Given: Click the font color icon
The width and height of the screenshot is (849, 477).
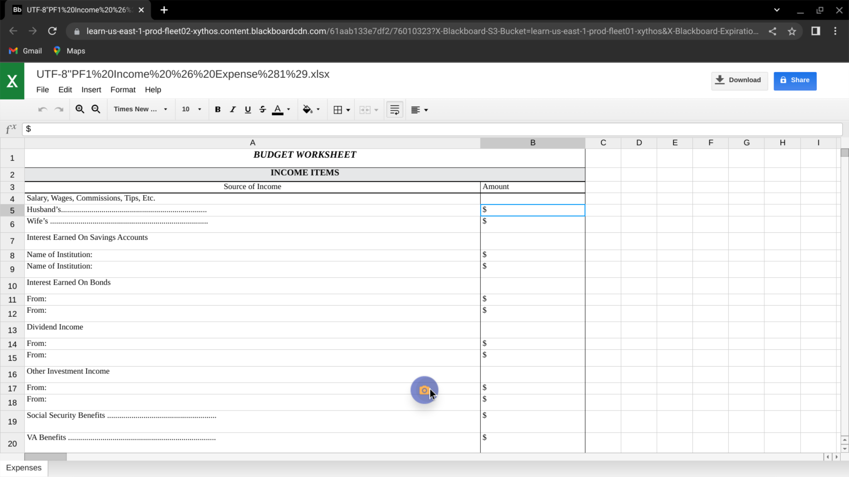Looking at the screenshot, I should click(x=277, y=110).
